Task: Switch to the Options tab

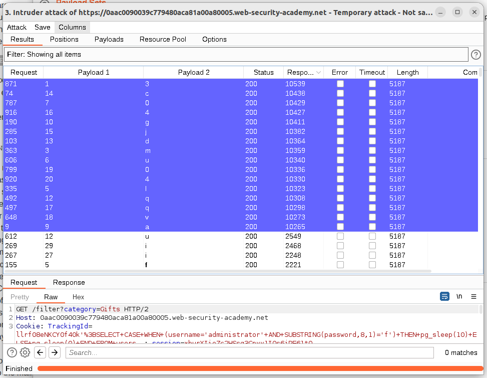Action: point(214,39)
